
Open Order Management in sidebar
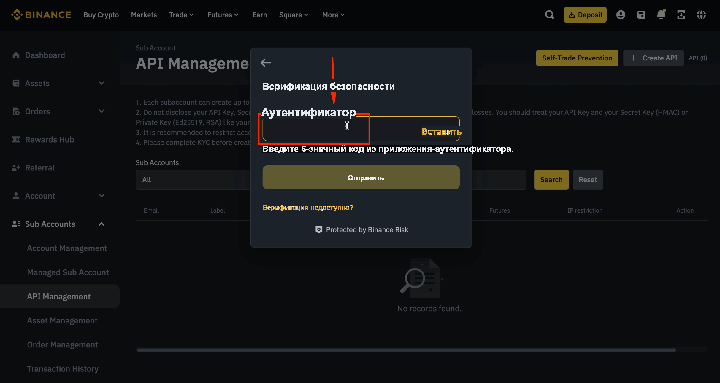pyautogui.click(x=63, y=344)
